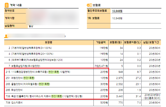Select the 계약 내용 section heading
Screen dimensions: 166x107
(x=16, y=5)
